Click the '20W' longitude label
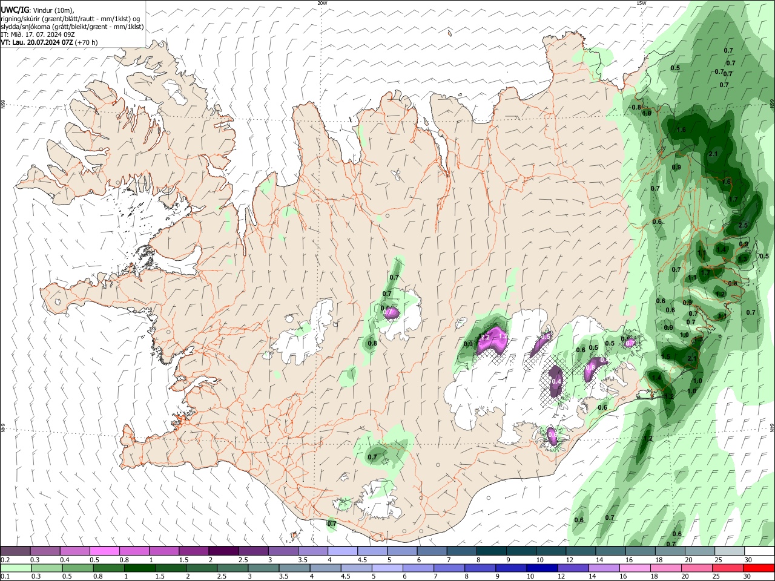Viewport: 775px width, 581px height. click(322, 3)
